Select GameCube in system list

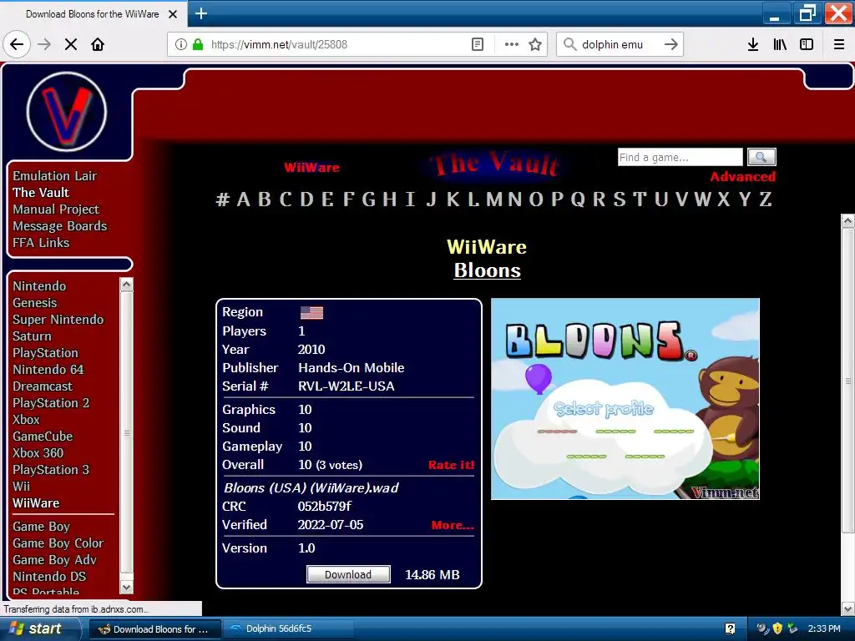coord(43,436)
